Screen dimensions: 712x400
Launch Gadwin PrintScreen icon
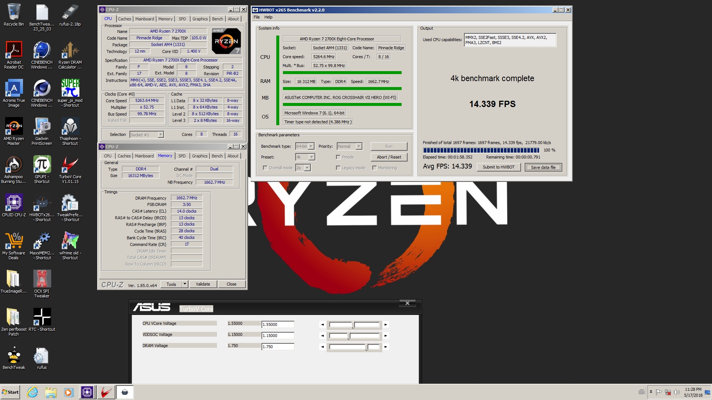[x=42, y=131]
